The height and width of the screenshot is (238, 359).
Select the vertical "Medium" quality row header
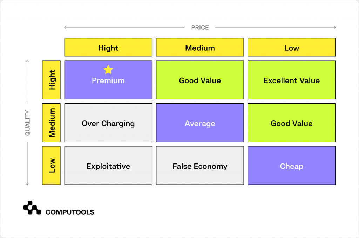51,123
